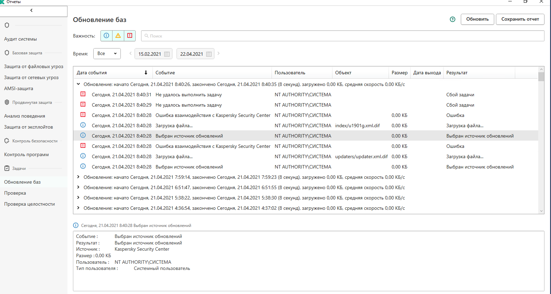Viewport: 551px width, 294px height.
Task: Click the Сохранить отчет button
Action: [x=520, y=19]
